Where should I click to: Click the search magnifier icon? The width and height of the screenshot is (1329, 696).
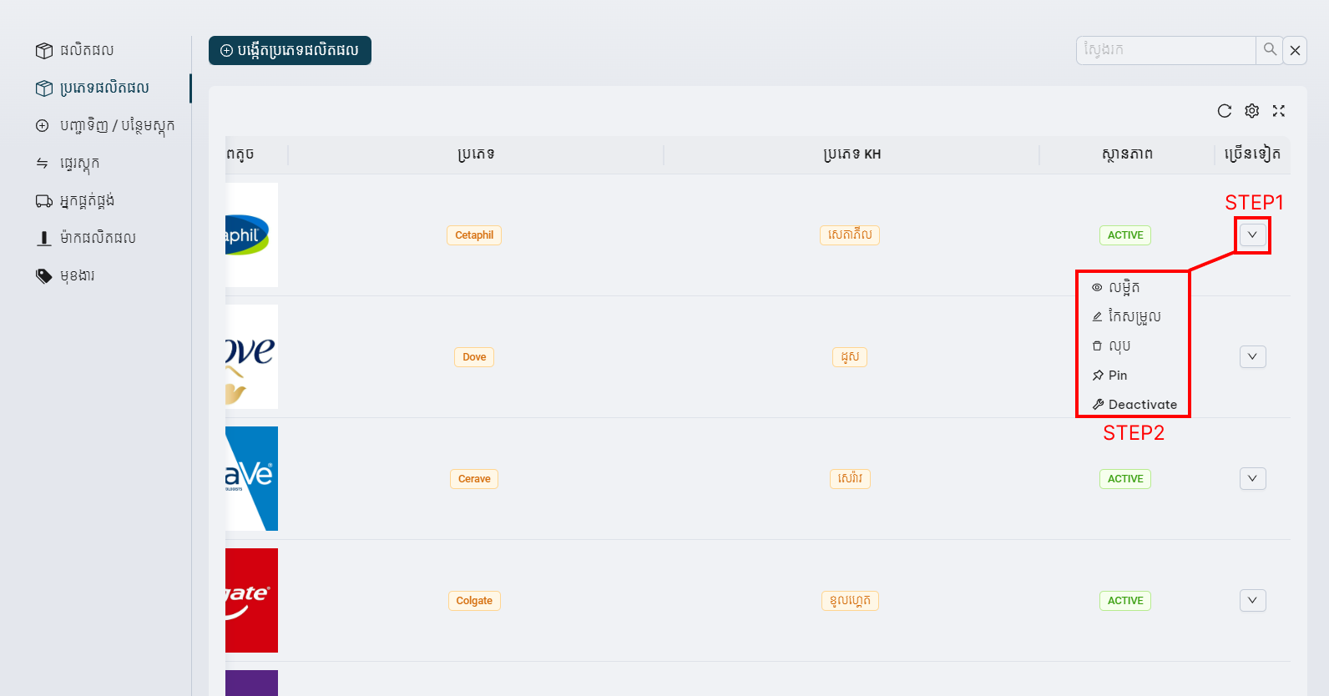click(1269, 50)
